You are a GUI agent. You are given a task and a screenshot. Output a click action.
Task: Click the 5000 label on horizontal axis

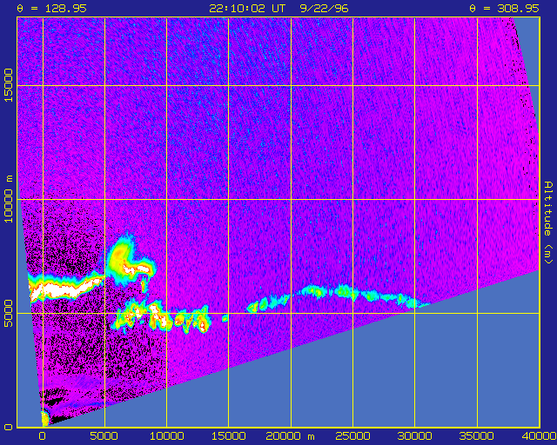(x=104, y=436)
